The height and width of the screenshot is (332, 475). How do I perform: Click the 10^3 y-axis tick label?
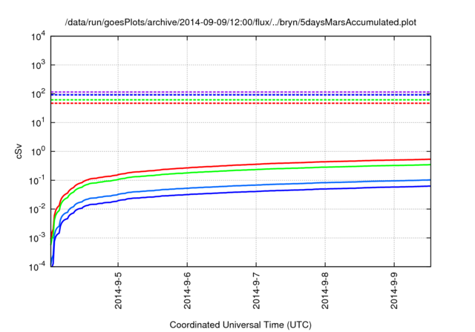38,65
